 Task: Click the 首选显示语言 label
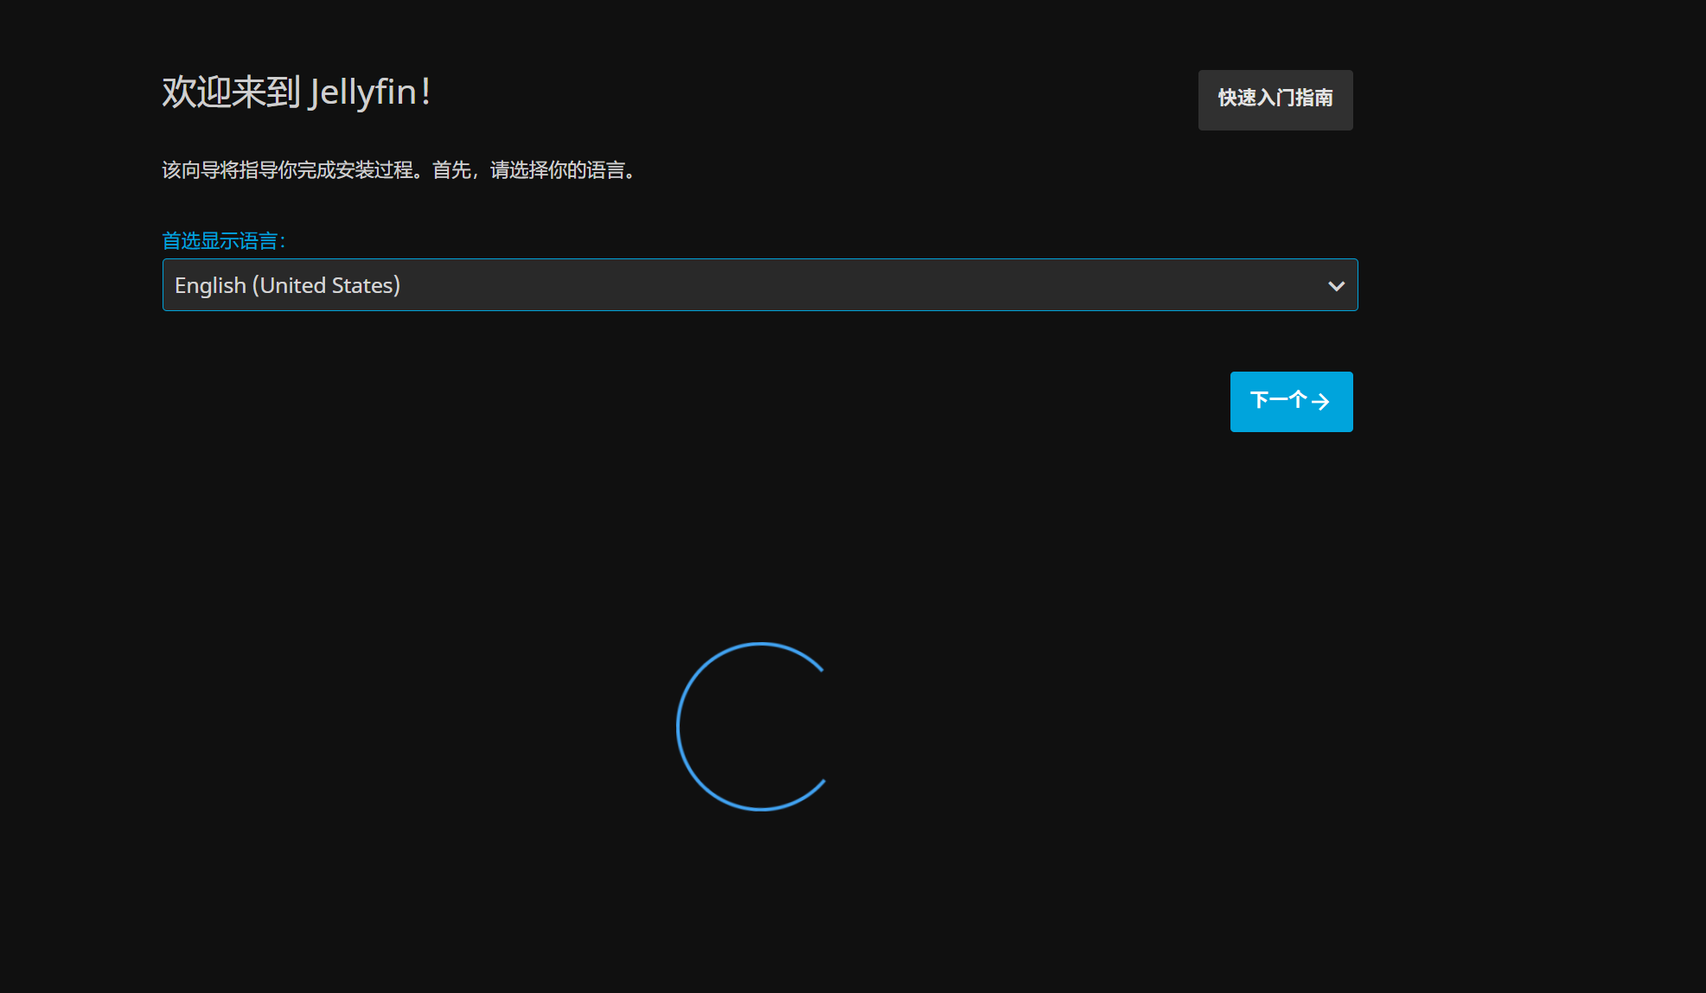223,241
